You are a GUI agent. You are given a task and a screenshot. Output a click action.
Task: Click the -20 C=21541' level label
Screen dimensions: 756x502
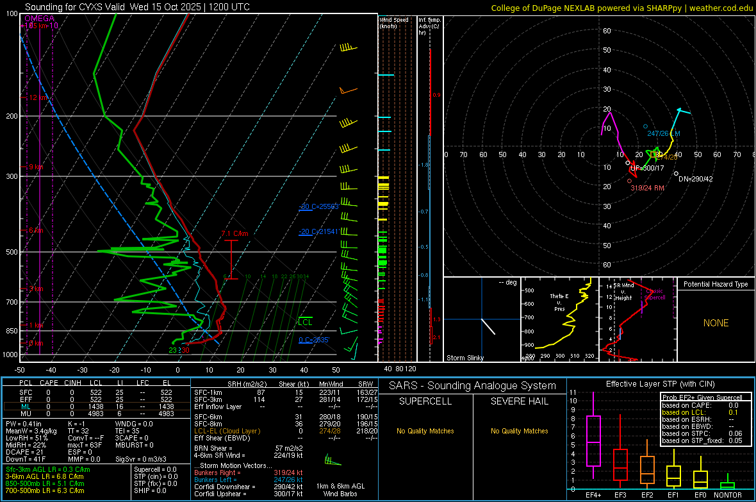pyautogui.click(x=318, y=231)
